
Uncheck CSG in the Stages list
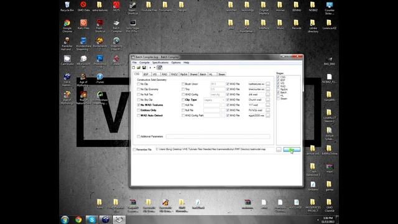278,77
